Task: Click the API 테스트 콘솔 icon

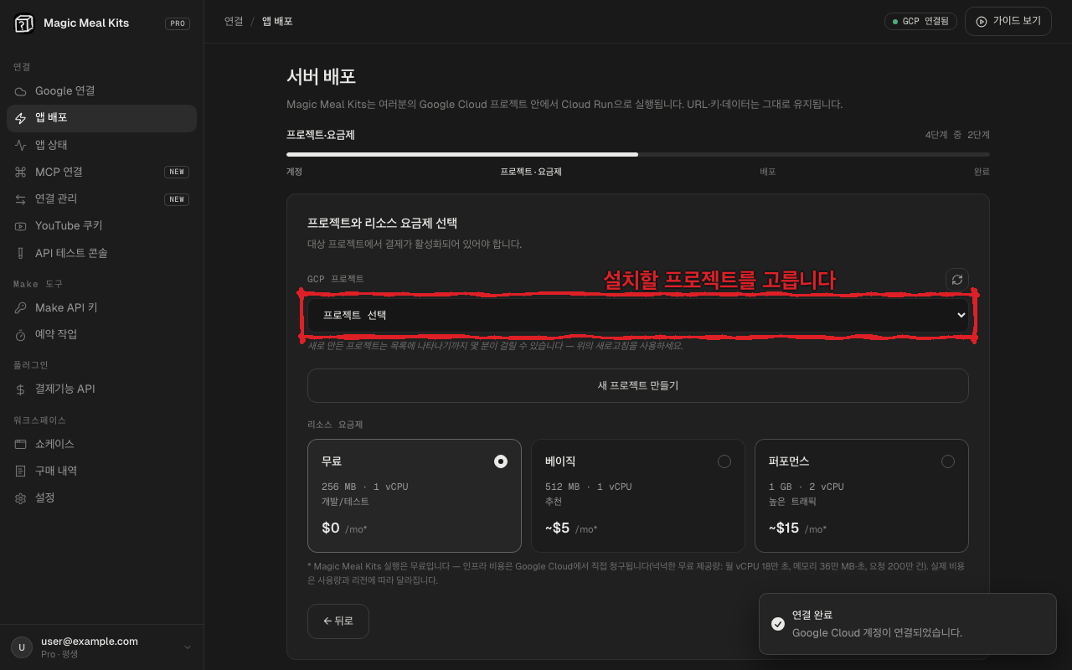Action: tap(21, 253)
